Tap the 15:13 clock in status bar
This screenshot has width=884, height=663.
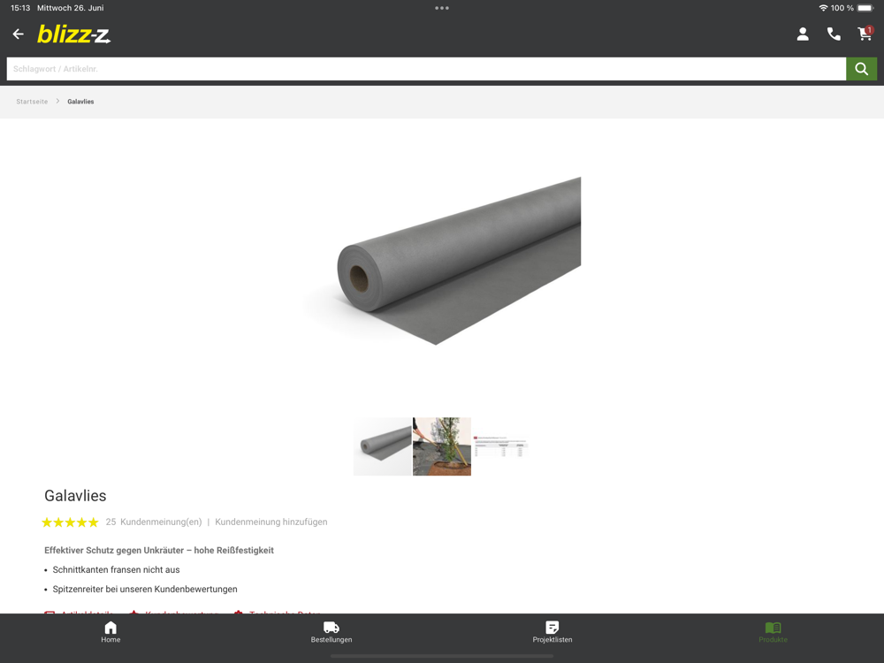(20, 8)
